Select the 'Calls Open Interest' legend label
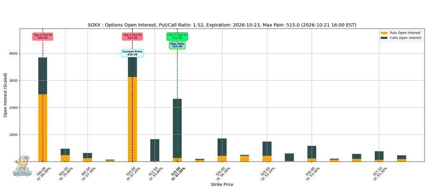The image size is (428, 190). (x=406, y=38)
